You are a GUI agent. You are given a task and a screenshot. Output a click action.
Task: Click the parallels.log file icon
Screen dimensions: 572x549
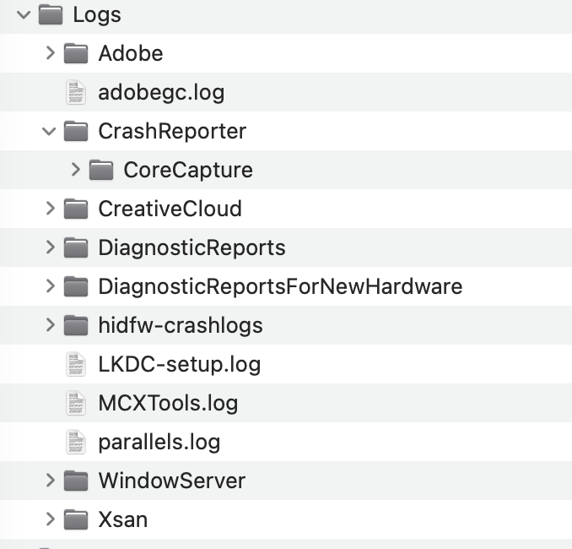click(76, 442)
